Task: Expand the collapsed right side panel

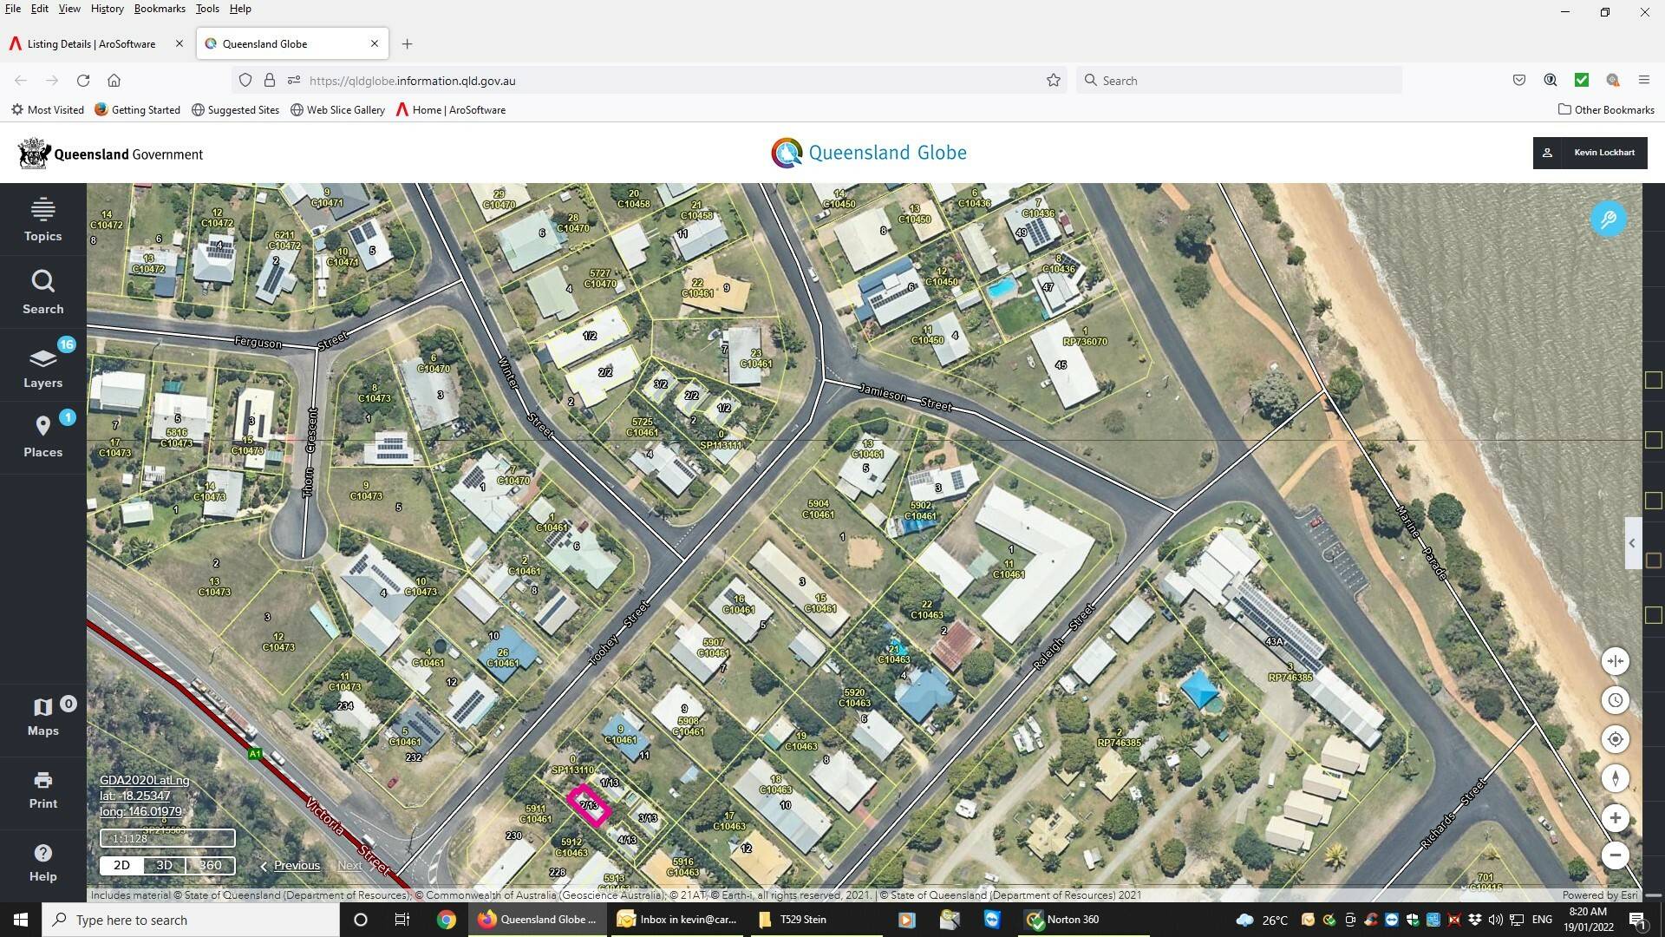Action: pyautogui.click(x=1631, y=543)
